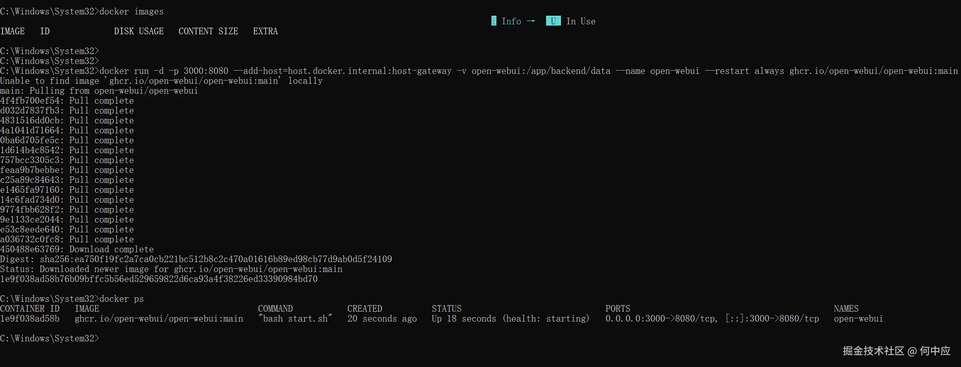Image resolution: width=961 pixels, height=367 pixels.
Task: Click the 'docker ps' command text
Action: (x=122, y=299)
